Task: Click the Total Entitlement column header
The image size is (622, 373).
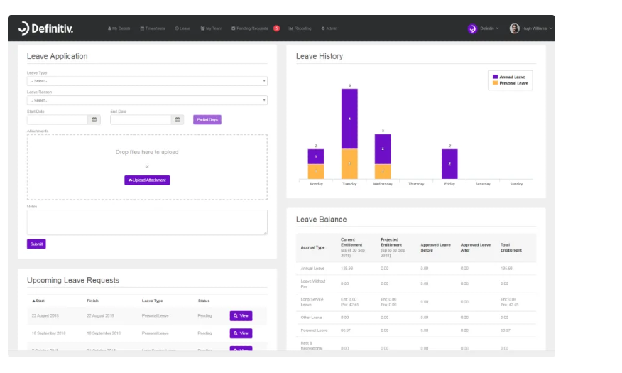Action: click(511, 248)
